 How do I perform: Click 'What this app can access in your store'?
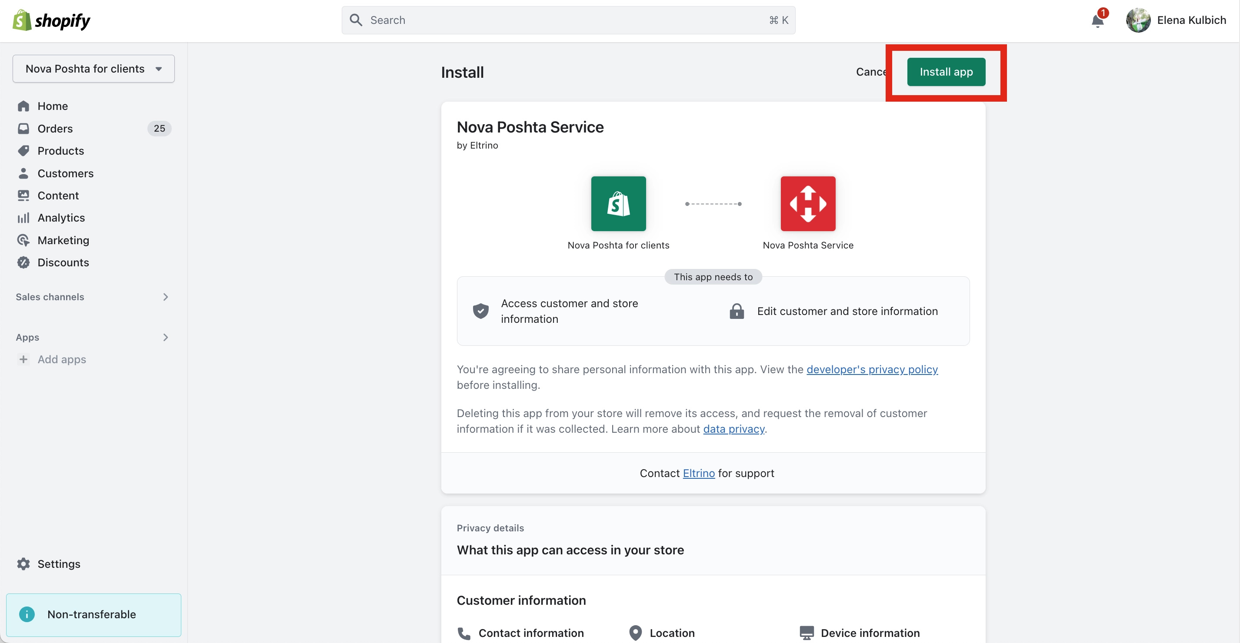[570, 550]
